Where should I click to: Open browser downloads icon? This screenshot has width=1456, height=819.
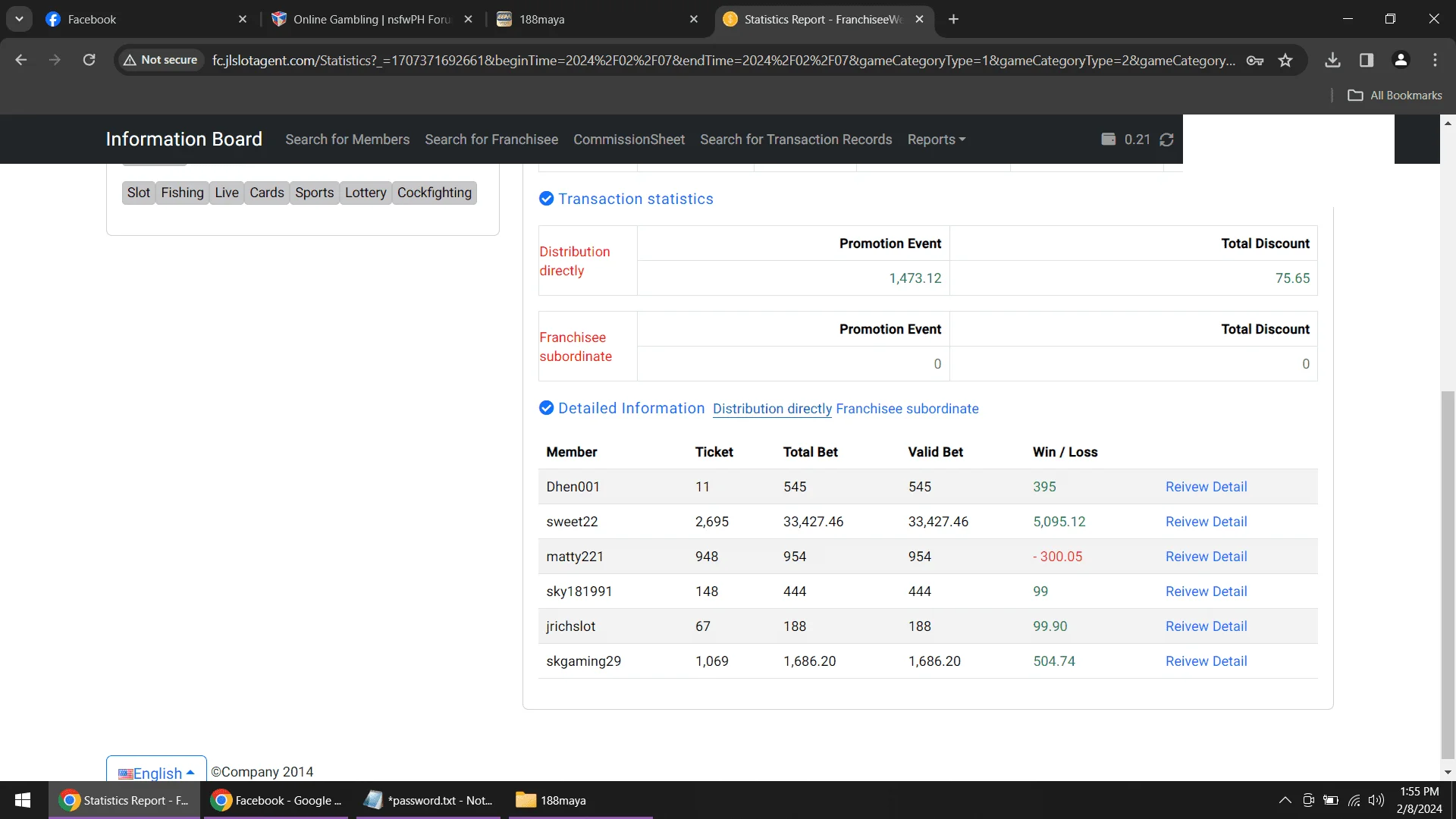pyautogui.click(x=1332, y=60)
